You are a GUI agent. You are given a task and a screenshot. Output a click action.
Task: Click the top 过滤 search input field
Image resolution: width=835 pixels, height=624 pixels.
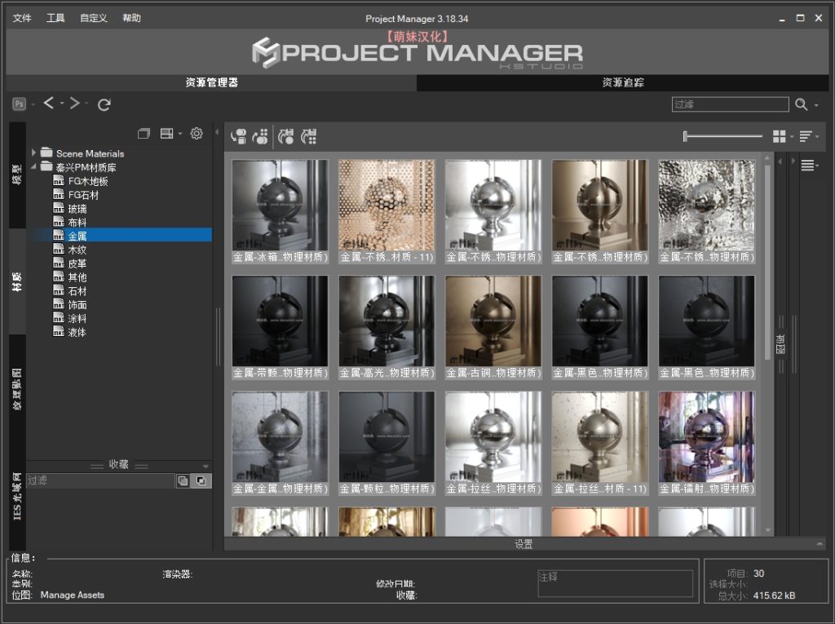730,104
